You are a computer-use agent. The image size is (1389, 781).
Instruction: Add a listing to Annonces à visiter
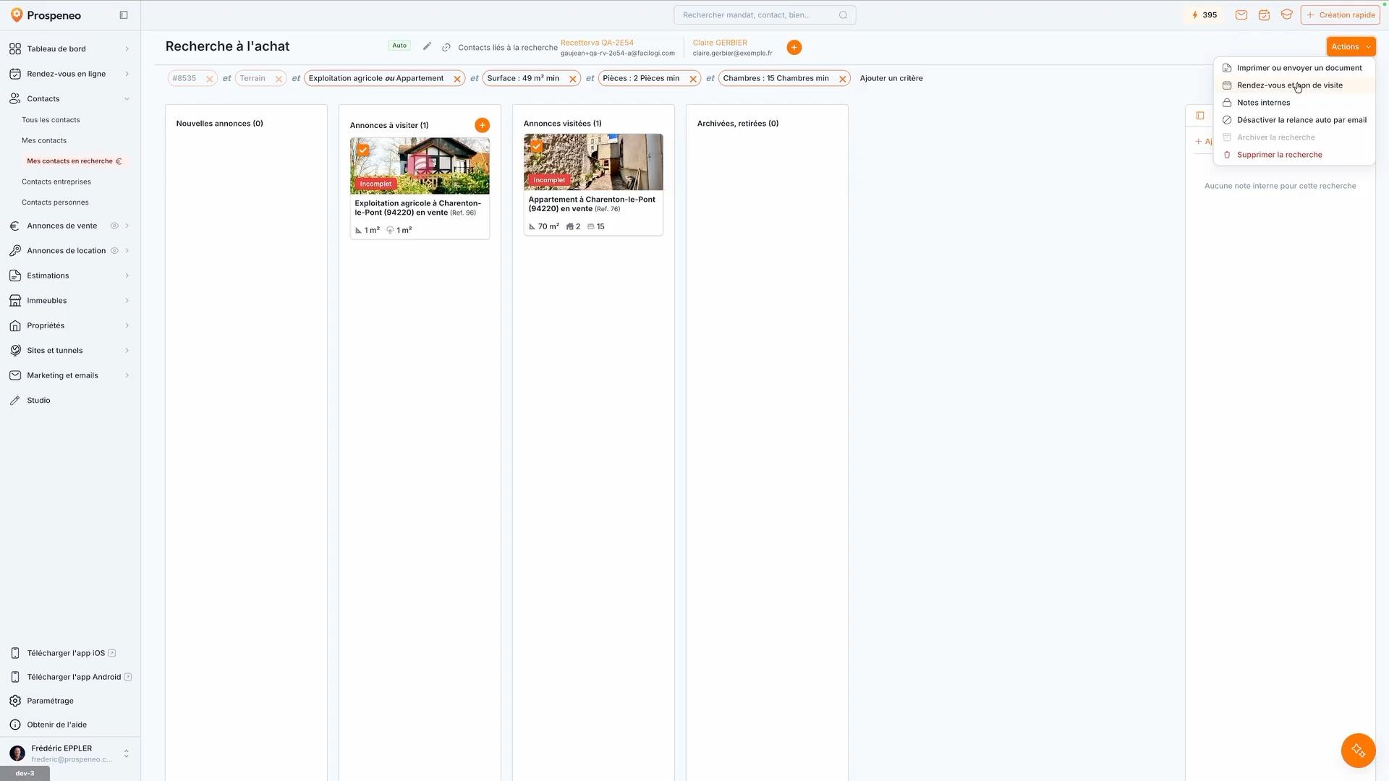point(482,125)
